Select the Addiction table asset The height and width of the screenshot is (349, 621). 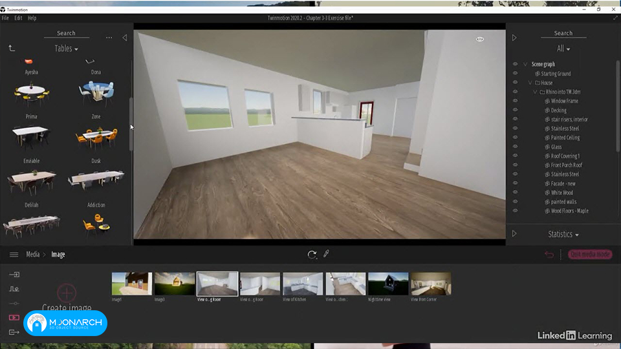(96, 179)
